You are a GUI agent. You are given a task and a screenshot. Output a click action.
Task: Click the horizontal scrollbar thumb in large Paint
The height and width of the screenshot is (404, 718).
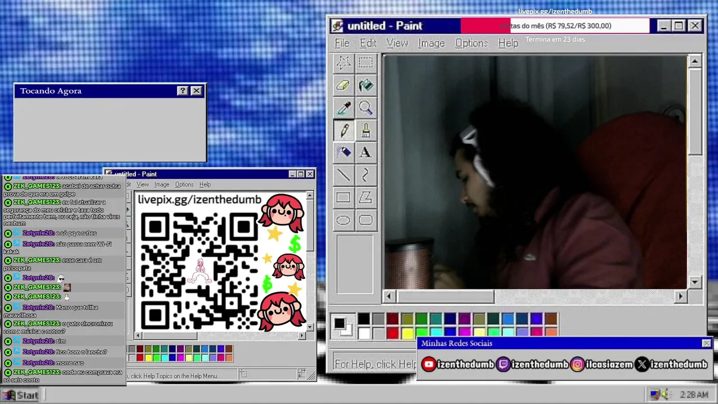pyautogui.click(x=446, y=296)
